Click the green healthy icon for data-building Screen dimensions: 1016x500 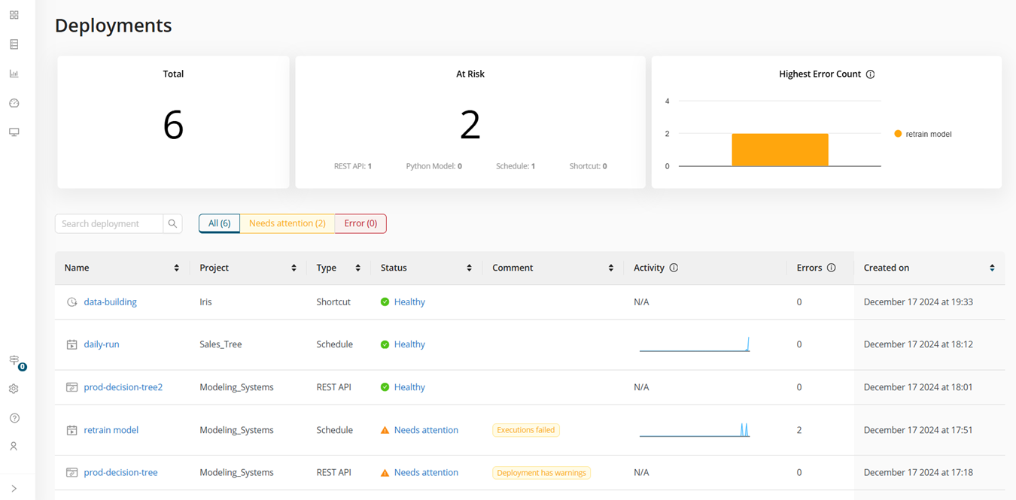coord(385,302)
